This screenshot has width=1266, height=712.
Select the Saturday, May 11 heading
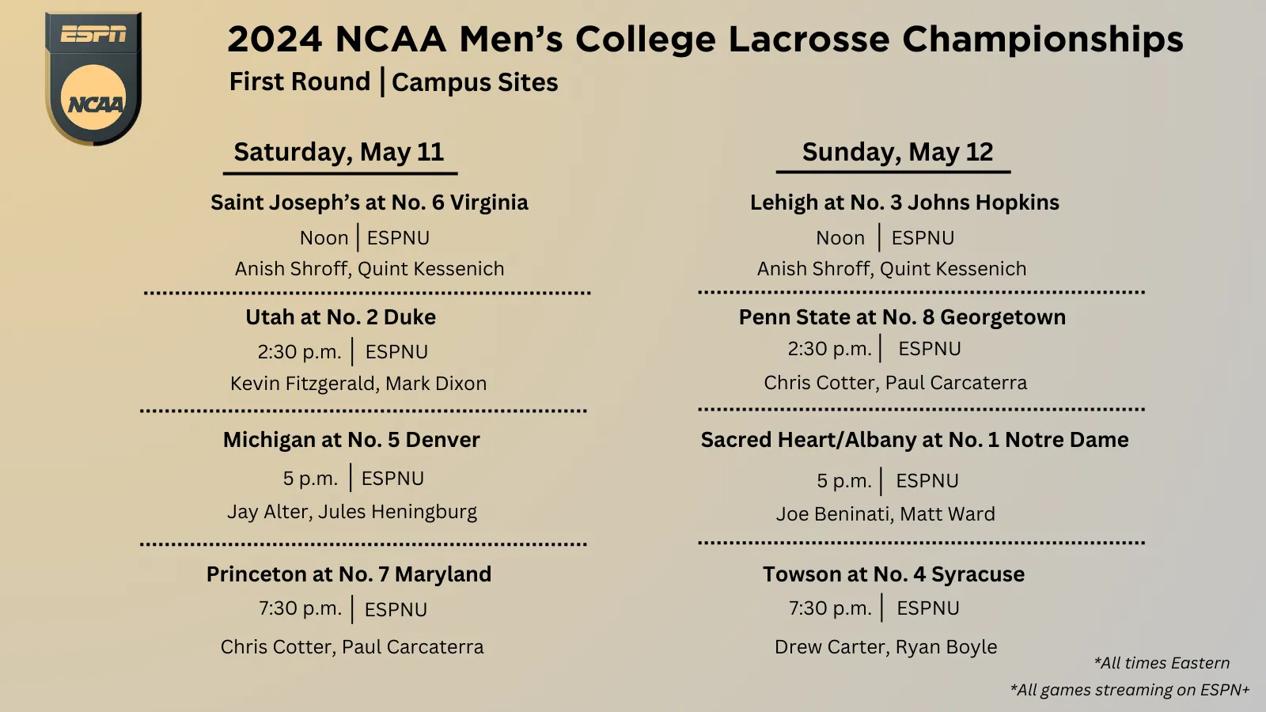[x=339, y=152]
